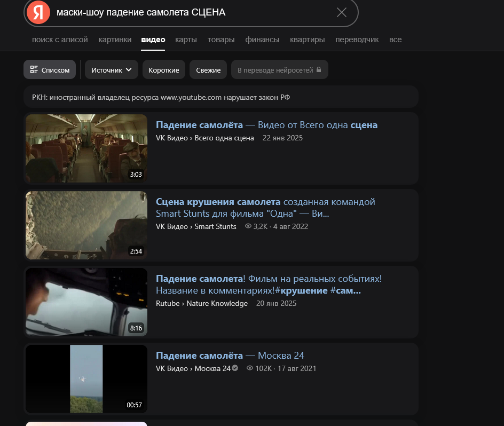Open the 'квартиры' tab
The image size is (504, 426).
308,40
